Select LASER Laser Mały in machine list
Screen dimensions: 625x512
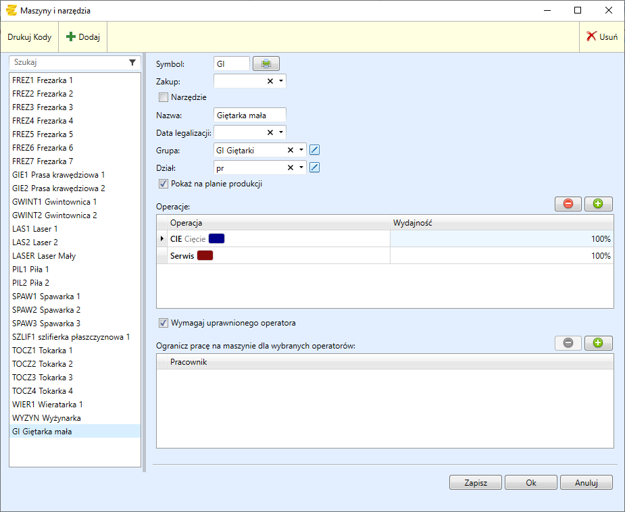click(44, 256)
